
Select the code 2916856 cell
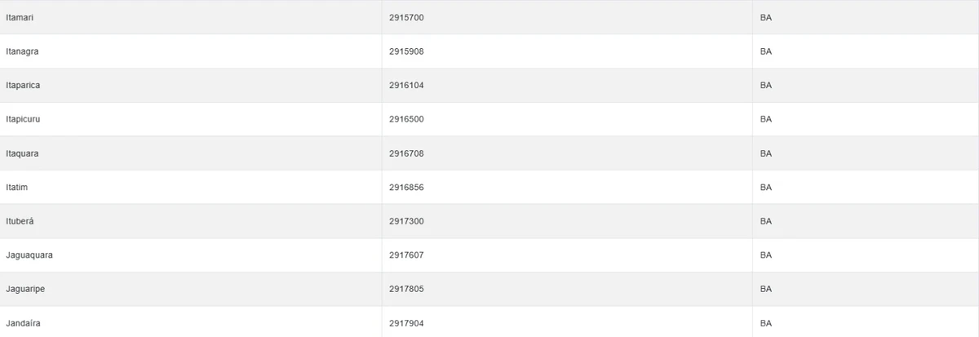[406, 188]
